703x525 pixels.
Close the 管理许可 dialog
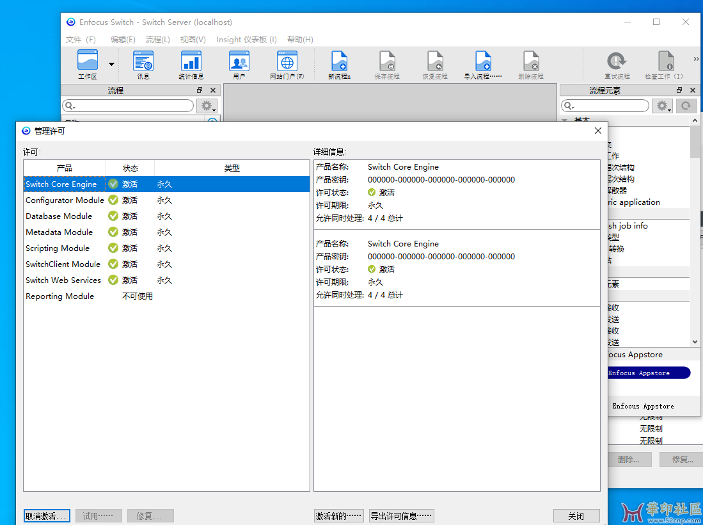pyautogui.click(x=597, y=131)
